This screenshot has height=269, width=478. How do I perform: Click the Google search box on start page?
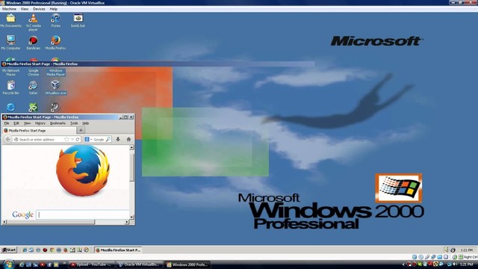point(83,214)
